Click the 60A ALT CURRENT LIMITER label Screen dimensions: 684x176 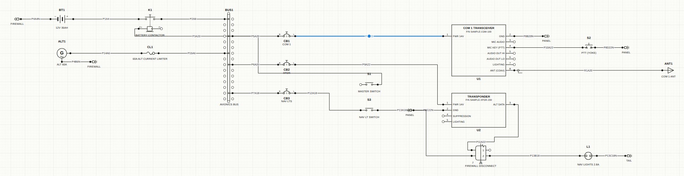[x=150, y=59]
